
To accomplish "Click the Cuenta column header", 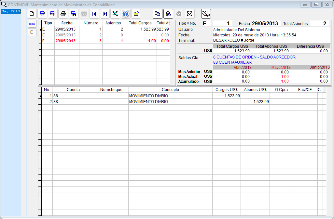I will point(73,89).
